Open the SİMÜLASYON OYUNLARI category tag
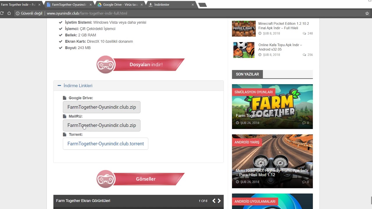This screenshot has width=372, height=209. 253,92
